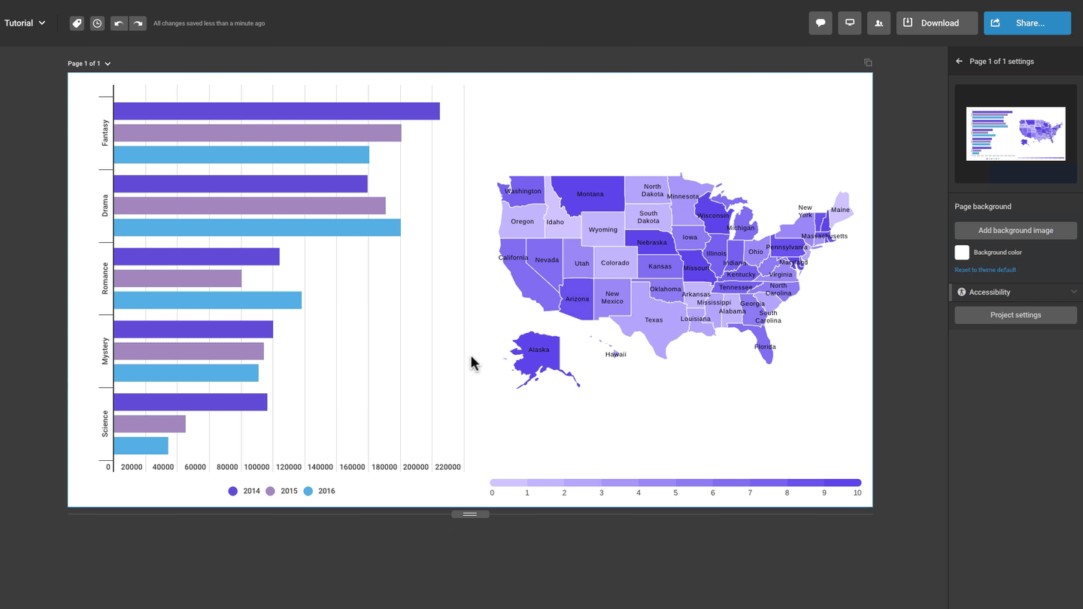The width and height of the screenshot is (1083, 609).
Task: Click the redo arrow
Action: pos(138,23)
